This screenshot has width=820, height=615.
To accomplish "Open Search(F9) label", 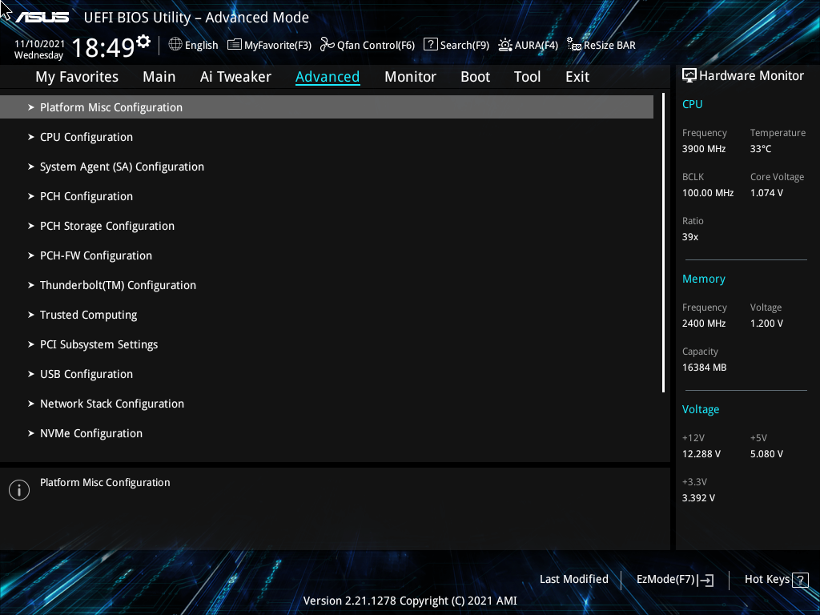I will pyautogui.click(x=464, y=46).
